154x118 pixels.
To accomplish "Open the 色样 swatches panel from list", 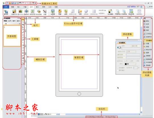I will coord(146,24).
